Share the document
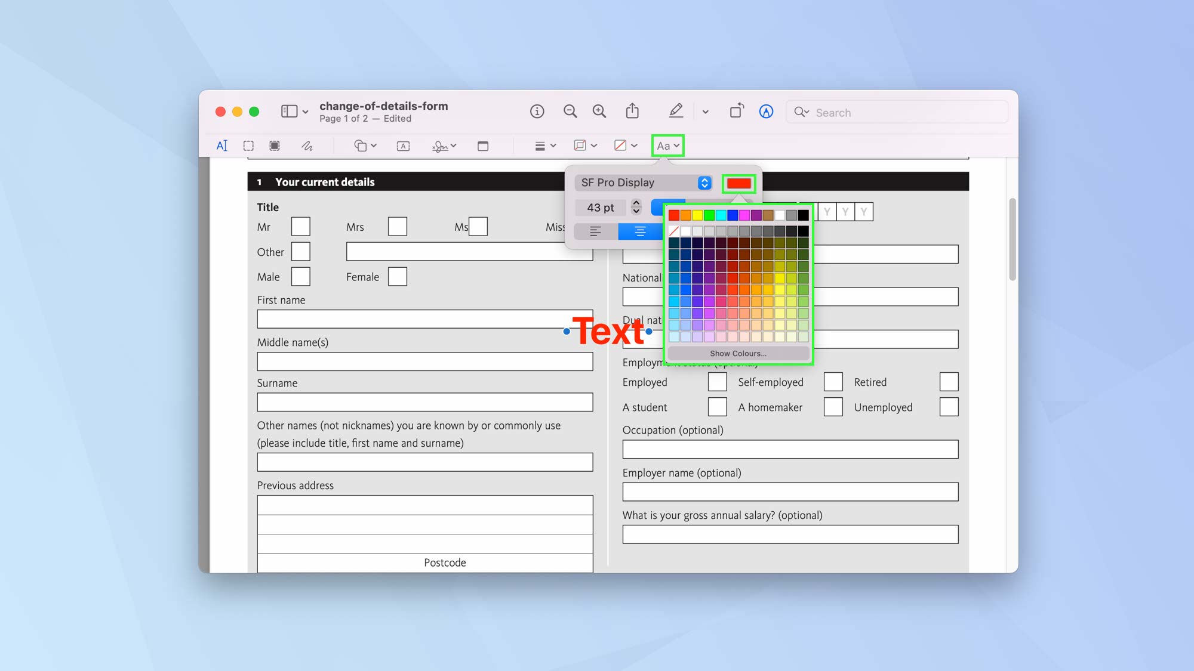Screen dimensions: 1194x671 632,111
